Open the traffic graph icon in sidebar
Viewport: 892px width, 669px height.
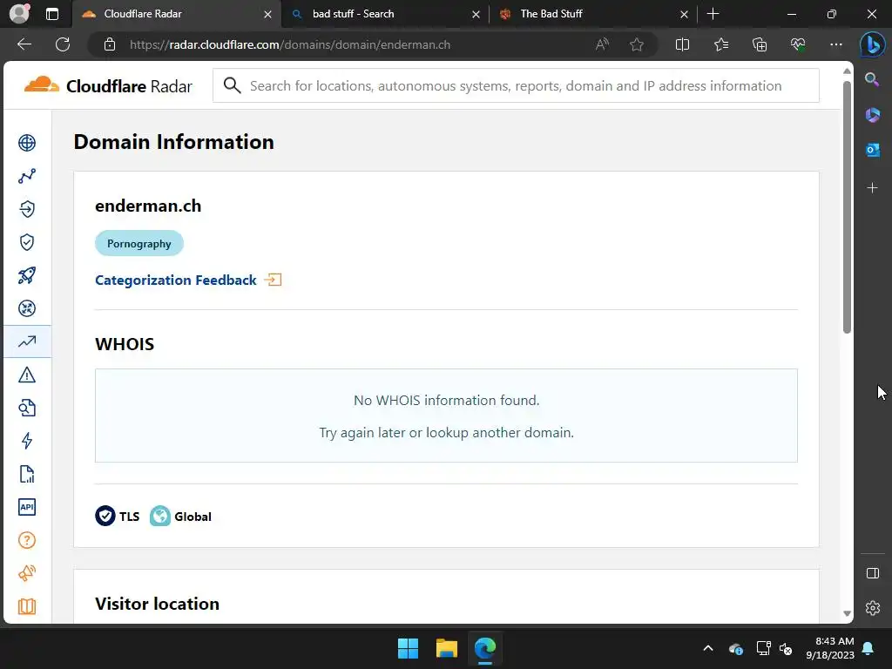[27, 176]
